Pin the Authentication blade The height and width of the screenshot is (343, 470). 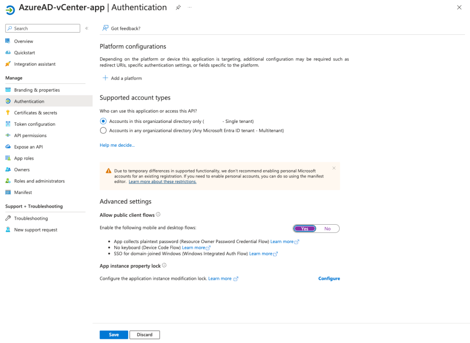(178, 8)
